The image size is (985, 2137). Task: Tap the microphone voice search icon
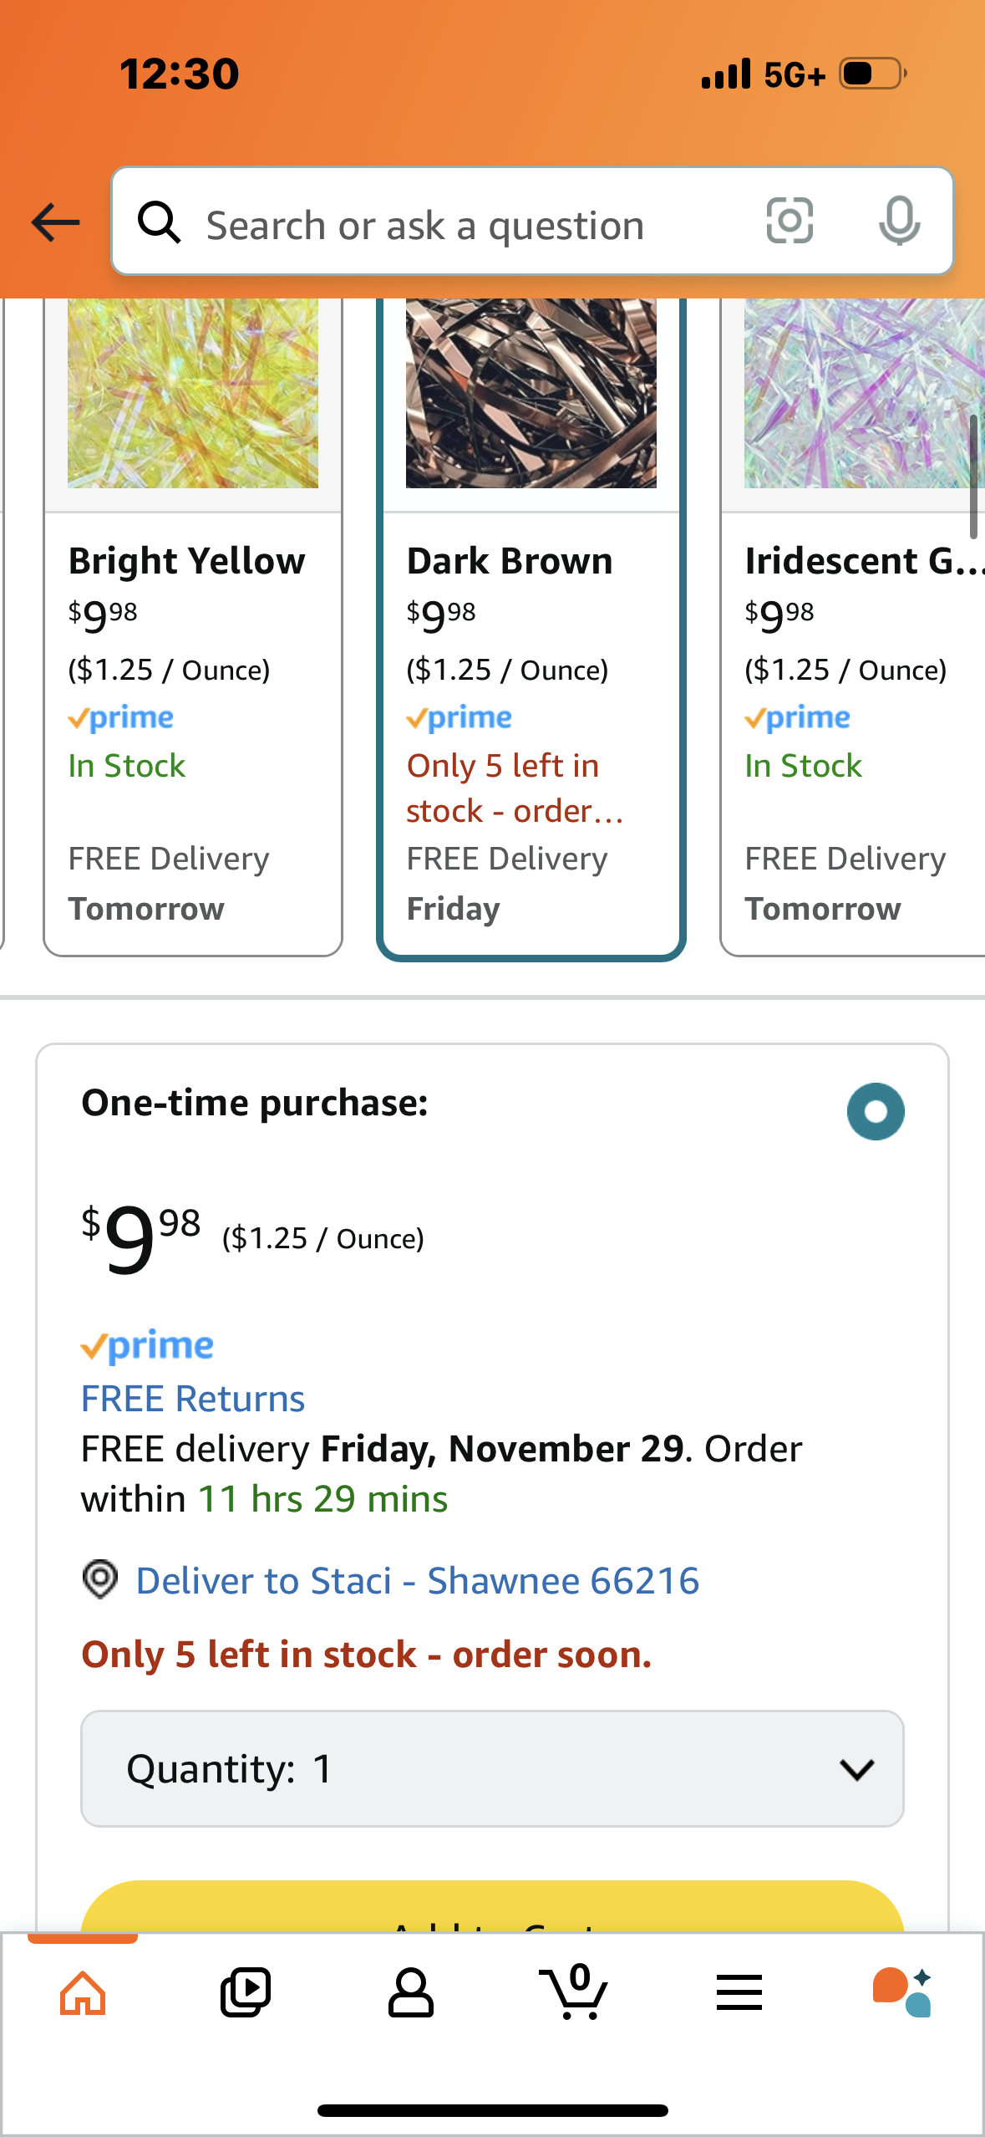tap(899, 222)
